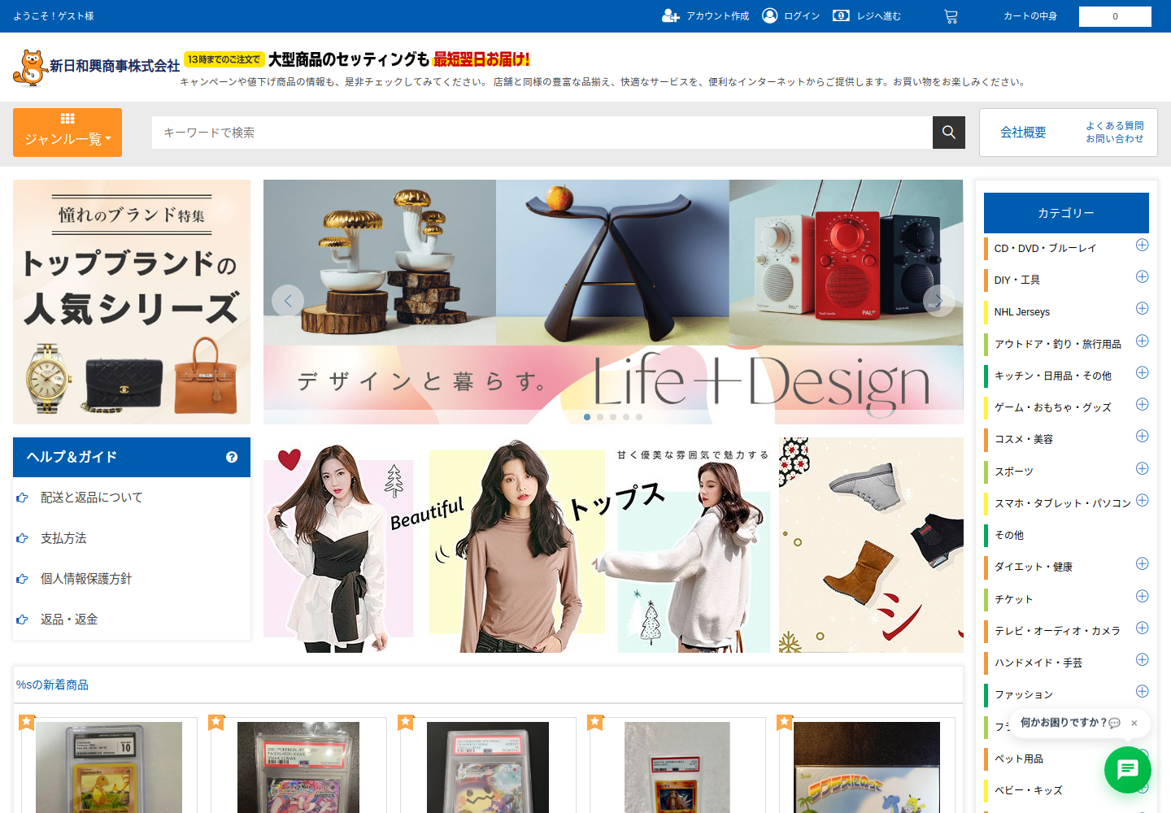This screenshot has width=1171, height=813.
Task: Click the トップス fashion banner
Action: click(x=517, y=545)
